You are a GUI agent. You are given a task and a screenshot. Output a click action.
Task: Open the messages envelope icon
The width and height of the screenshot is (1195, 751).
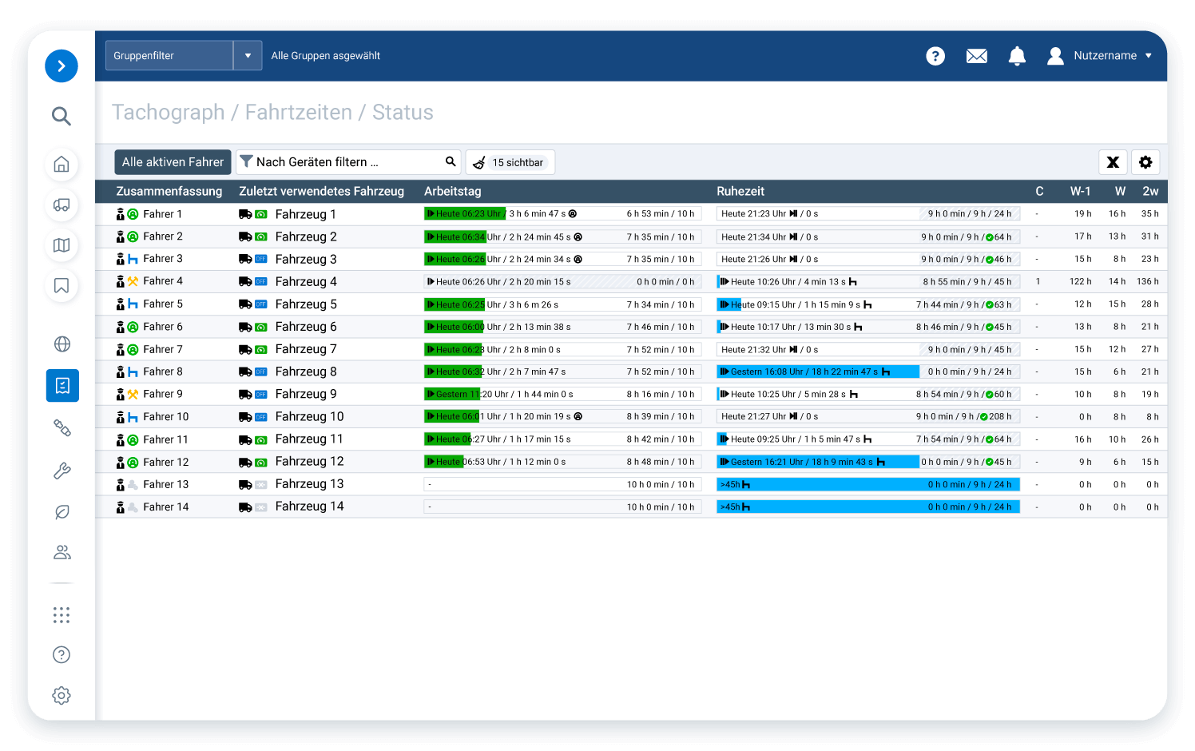pyautogui.click(x=976, y=56)
